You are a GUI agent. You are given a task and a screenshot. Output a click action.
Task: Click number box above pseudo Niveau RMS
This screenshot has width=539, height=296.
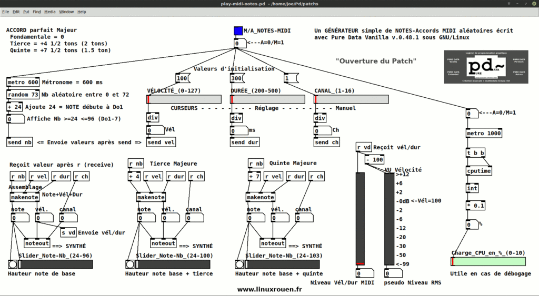click(393, 273)
